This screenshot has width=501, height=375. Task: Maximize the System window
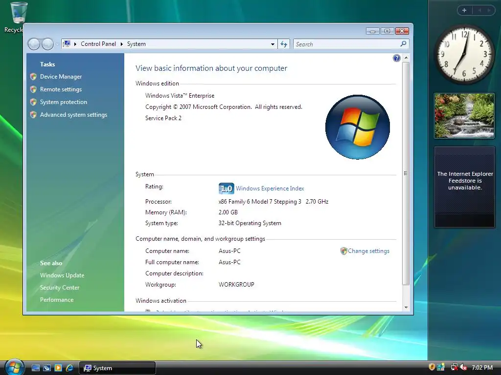(x=387, y=31)
